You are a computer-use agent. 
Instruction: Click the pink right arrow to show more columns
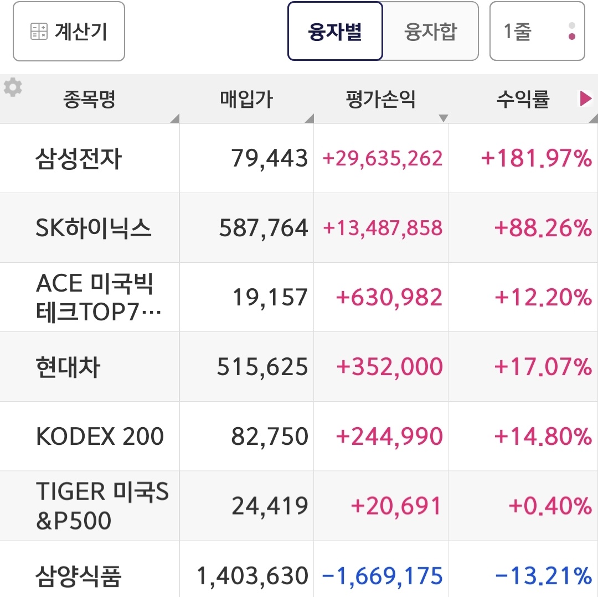pyautogui.click(x=585, y=99)
